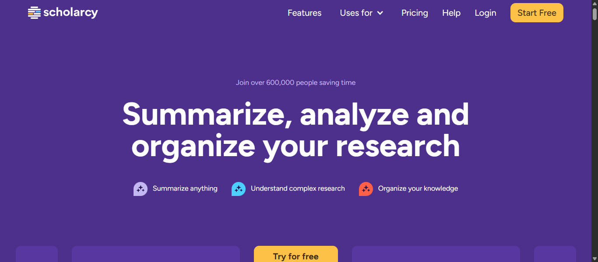Image resolution: width=598 pixels, height=262 pixels.
Task: Click the scholarcy wordmark text
Action: pyautogui.click(x=70, y=13)
